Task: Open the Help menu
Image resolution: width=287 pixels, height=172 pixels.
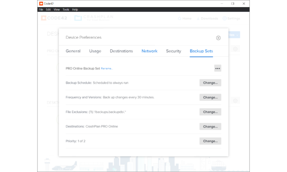Action: [x=75, y=10]
